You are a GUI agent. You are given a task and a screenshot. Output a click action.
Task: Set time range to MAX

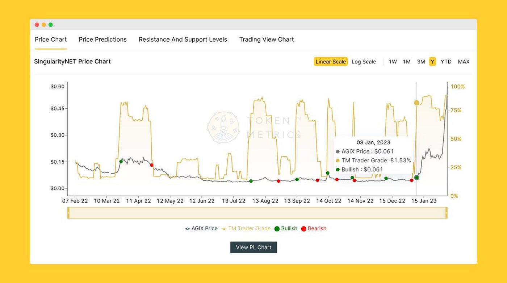coord(464,62)
